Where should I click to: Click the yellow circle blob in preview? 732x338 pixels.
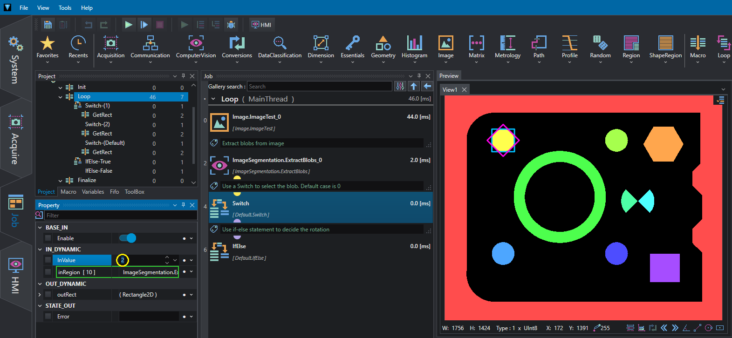(503, 140)
